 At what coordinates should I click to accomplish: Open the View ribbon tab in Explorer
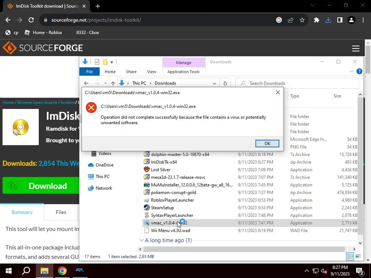tap(151, 72)
